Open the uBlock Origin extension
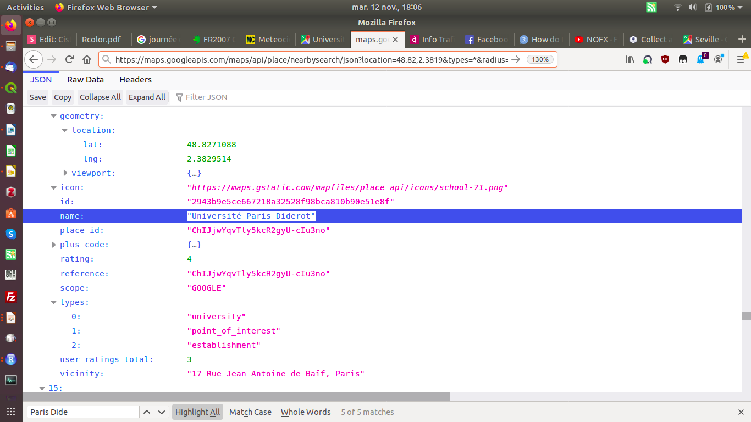 [665, 59]
